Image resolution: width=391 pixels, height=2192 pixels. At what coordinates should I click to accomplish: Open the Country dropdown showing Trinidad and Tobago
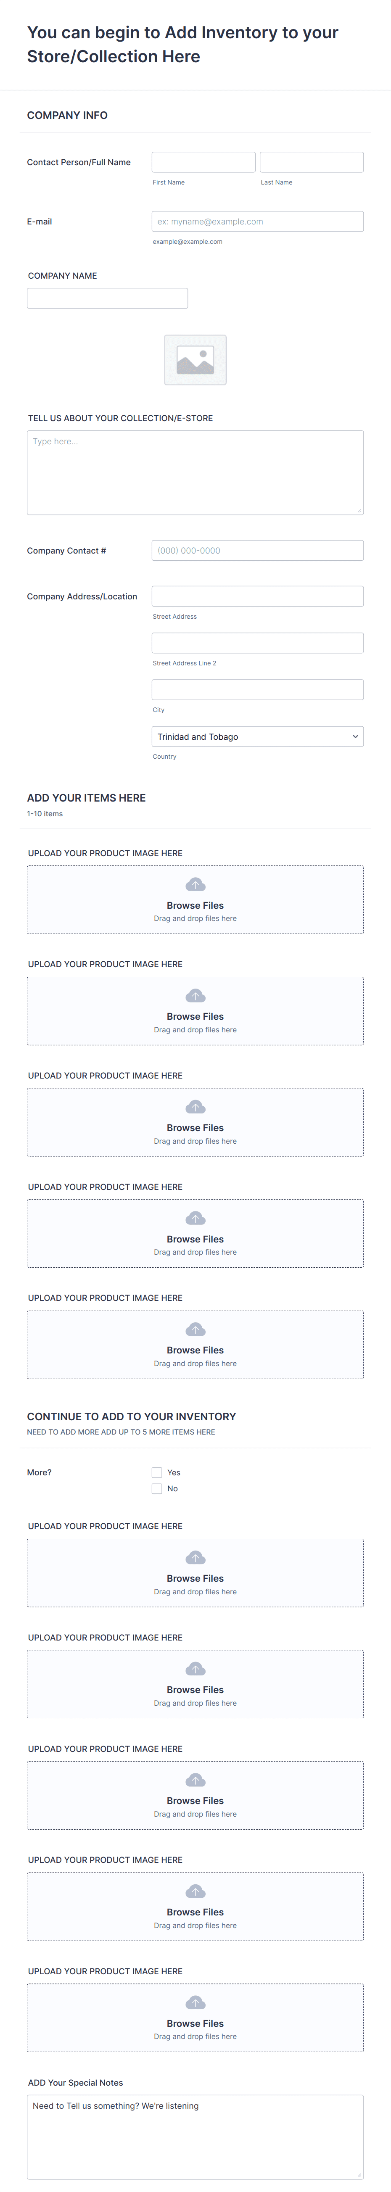pos(257,736)
